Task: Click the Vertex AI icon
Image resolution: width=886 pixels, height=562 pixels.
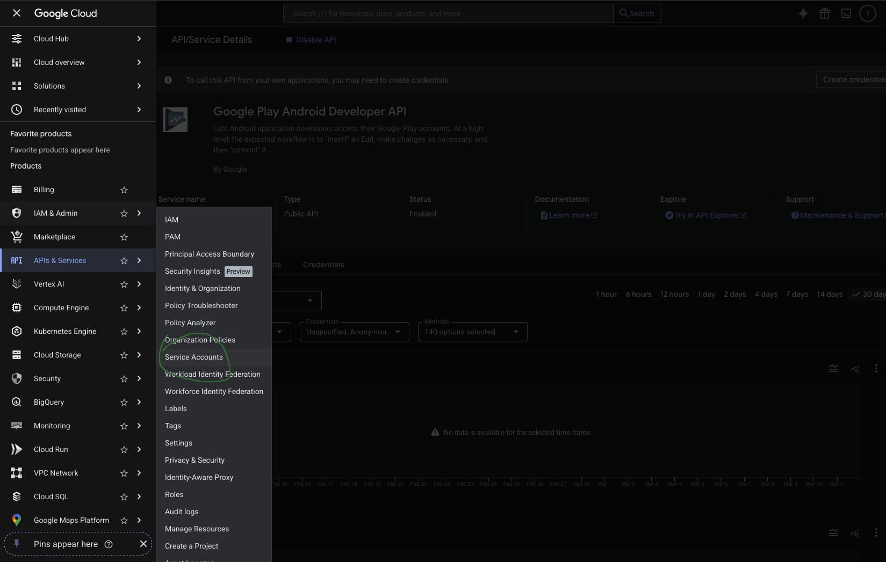Action: point(17,284)
